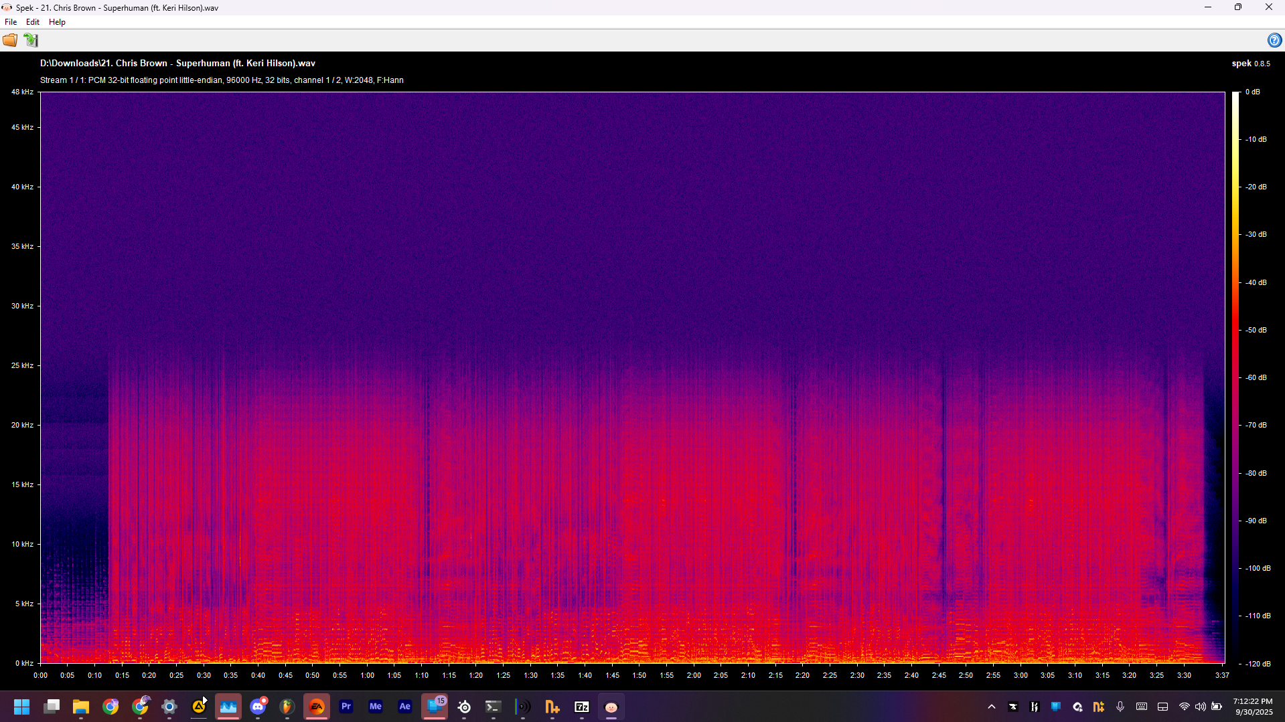Click the -120 dB scale label
The height and width of the screenshot is (722, 1285).
pos(1258,664)
